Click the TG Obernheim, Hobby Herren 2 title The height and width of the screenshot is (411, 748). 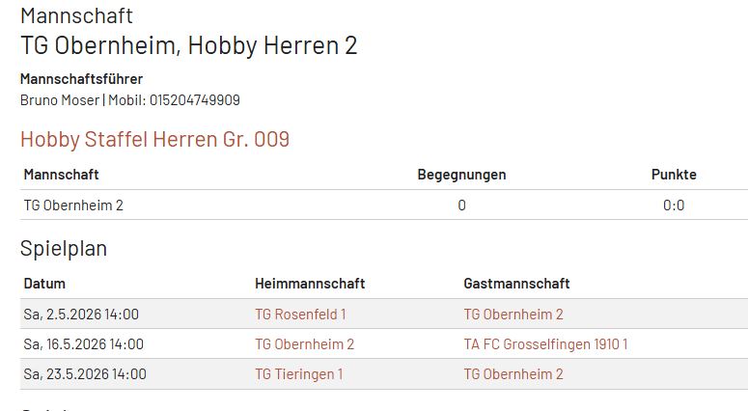tap(188, 45)
